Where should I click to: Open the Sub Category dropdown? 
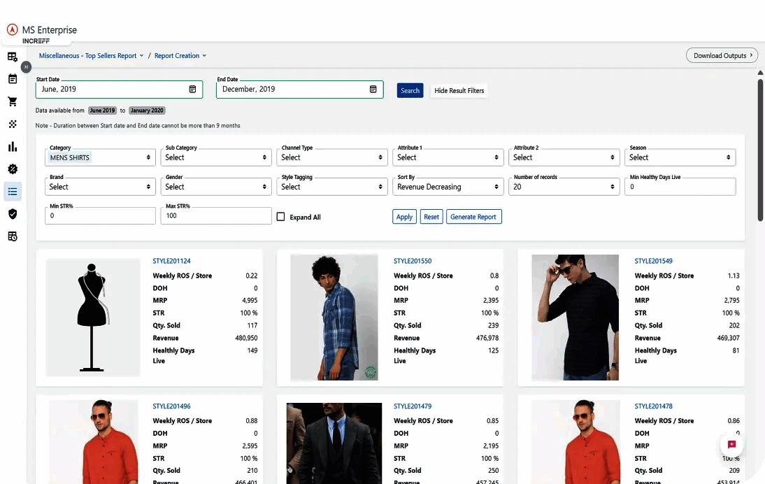point(216,157)
